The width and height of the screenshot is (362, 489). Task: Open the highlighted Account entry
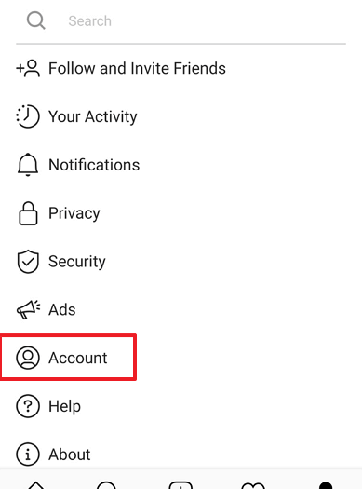point(68,358)
